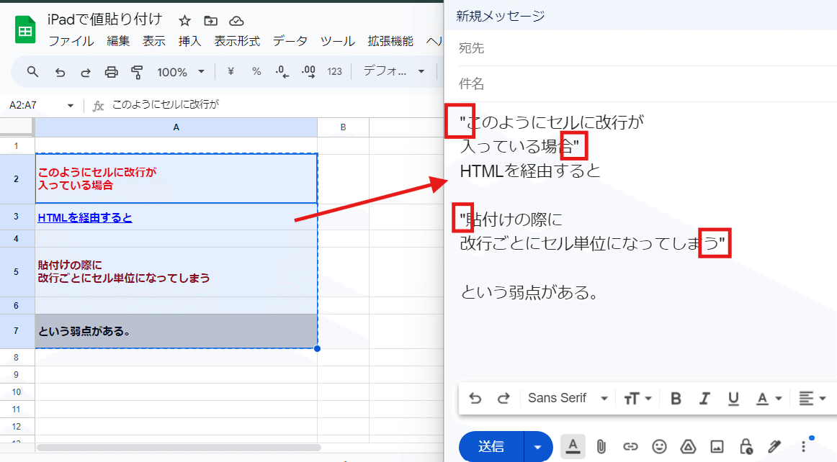837x462 pixels.
Task: Redo in the Gmail formatting bar
Action: coord(503,399)
